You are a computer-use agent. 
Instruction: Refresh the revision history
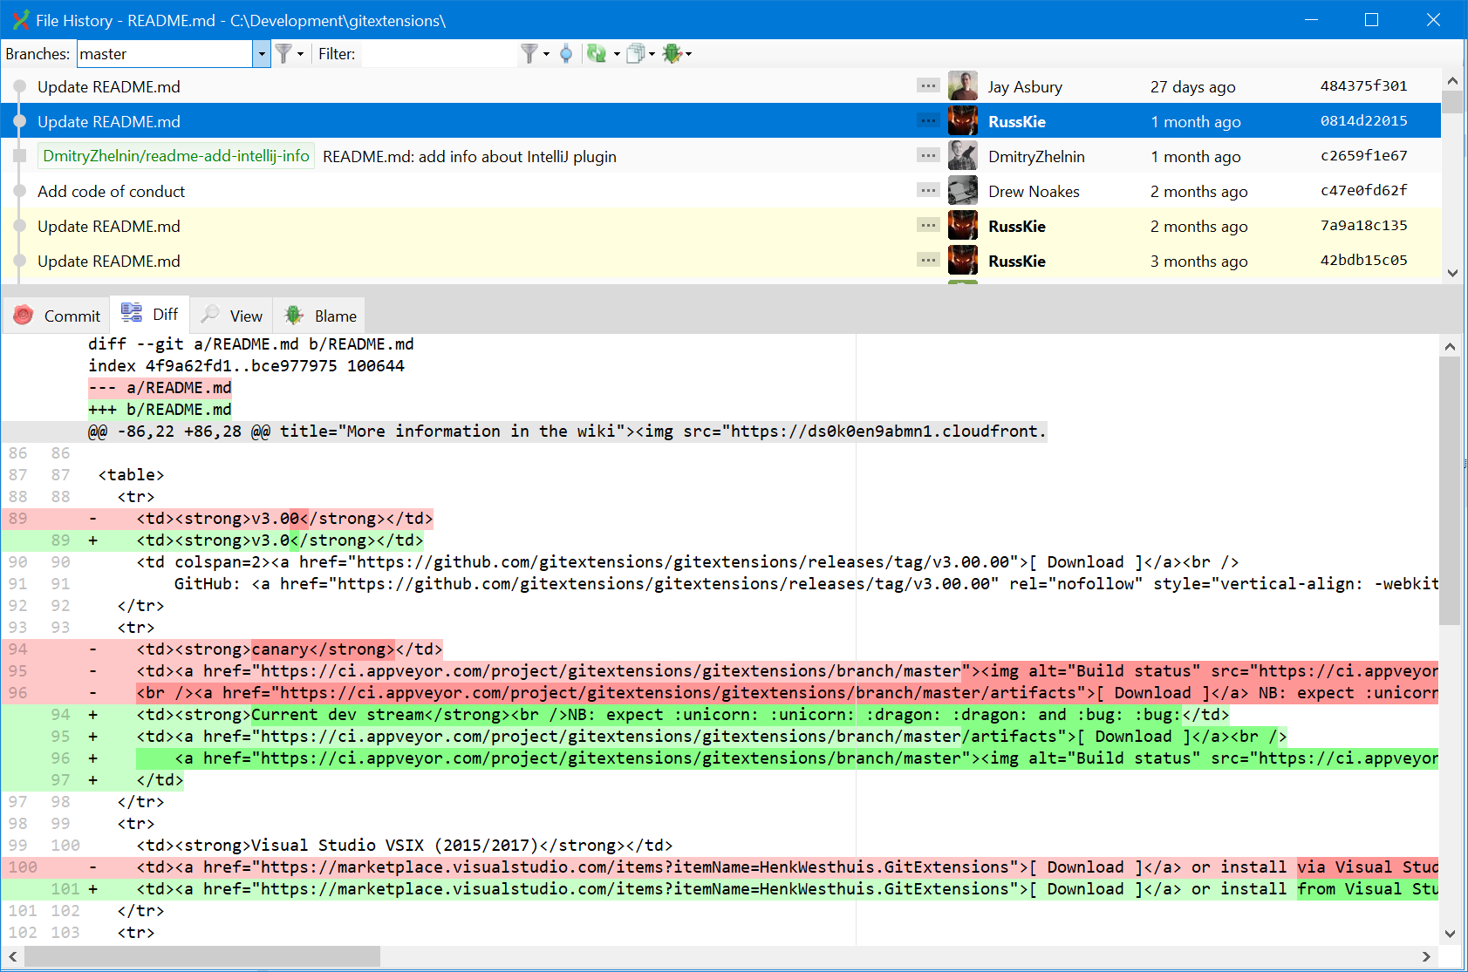pyautogui.click(x=597, y=53)
